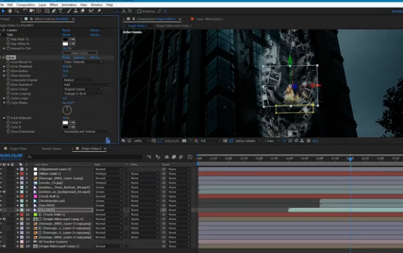Expand the Adjustment Layer 3 properties
The height and width of the screenshot is (253, 403).
click(17, 170)
